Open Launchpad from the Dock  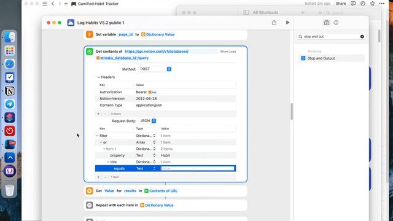click(10, 51)
